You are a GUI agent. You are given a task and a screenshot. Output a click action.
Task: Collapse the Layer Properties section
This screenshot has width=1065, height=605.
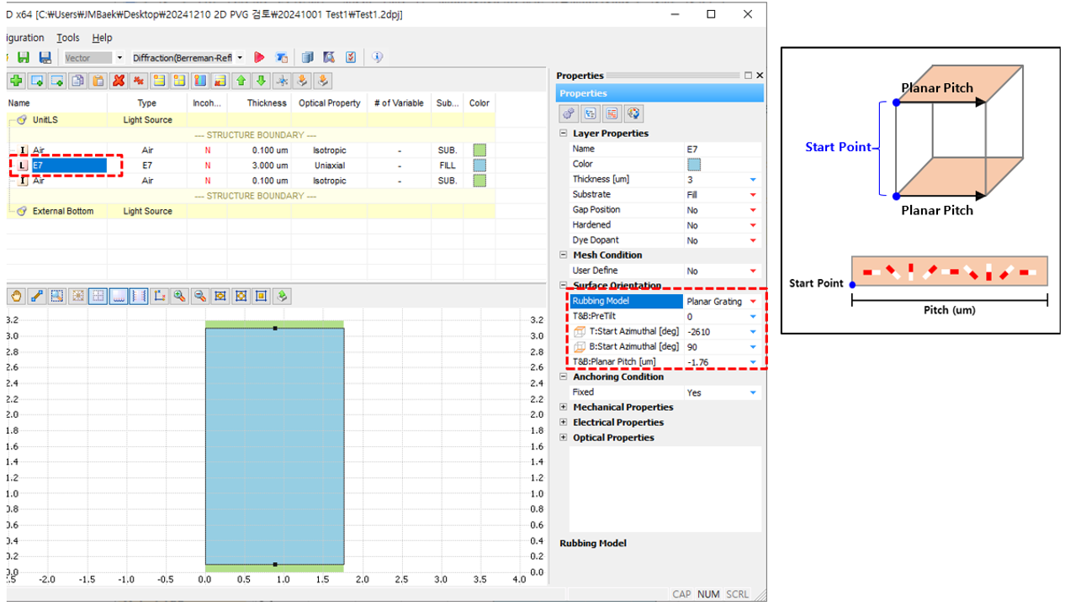[x=563, y=134]
